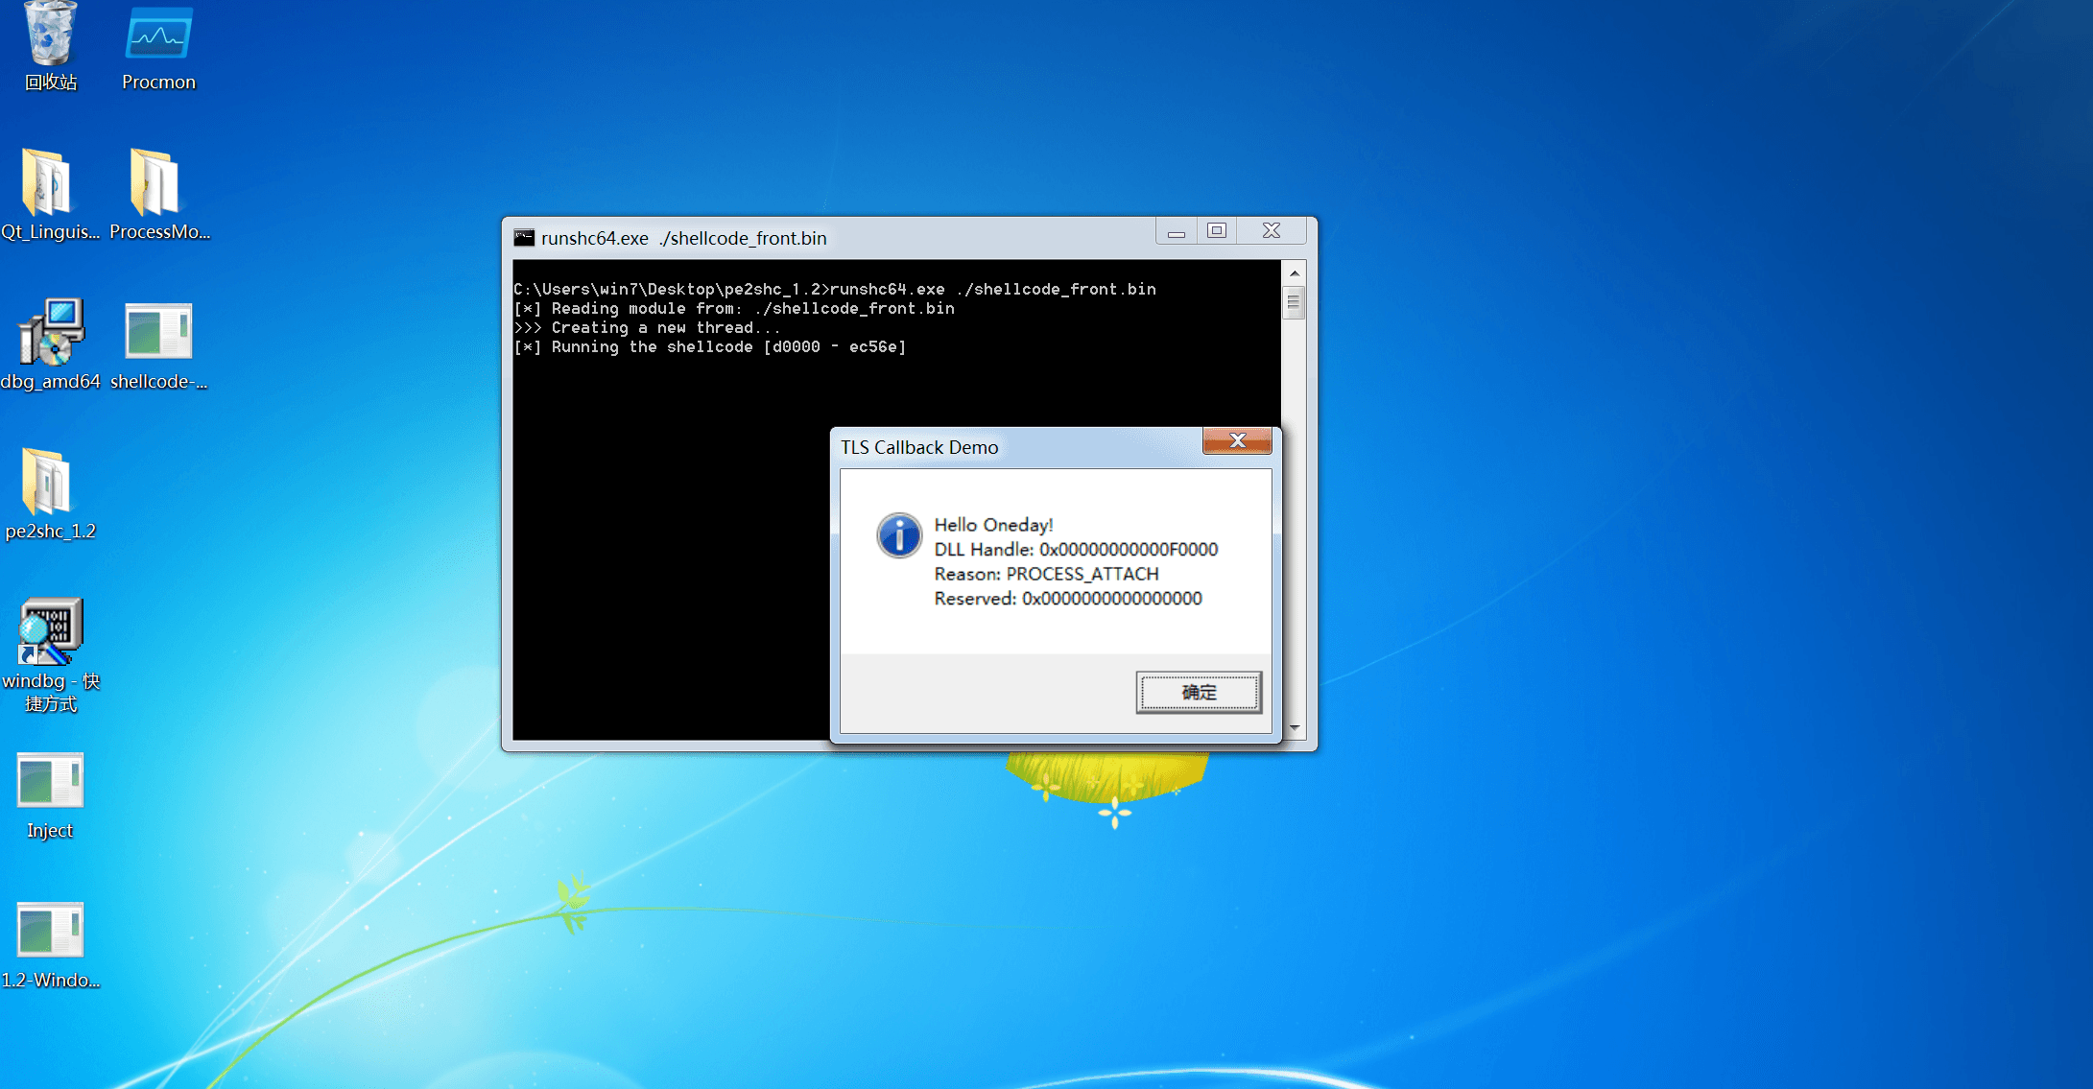Select the shellcode desktop file icon
This screenshot has width=2093, height=1089.
pyautogui.click(x=158, y=333)
